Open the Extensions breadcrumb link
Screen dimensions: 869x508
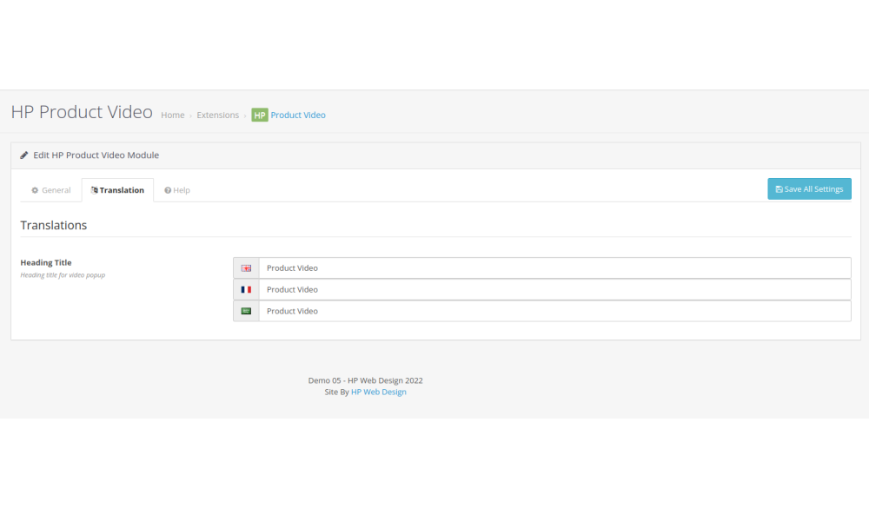click(217, 115)
